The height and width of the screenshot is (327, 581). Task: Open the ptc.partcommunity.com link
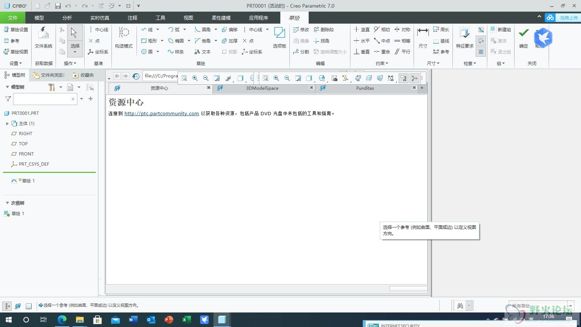coord(162,113)
